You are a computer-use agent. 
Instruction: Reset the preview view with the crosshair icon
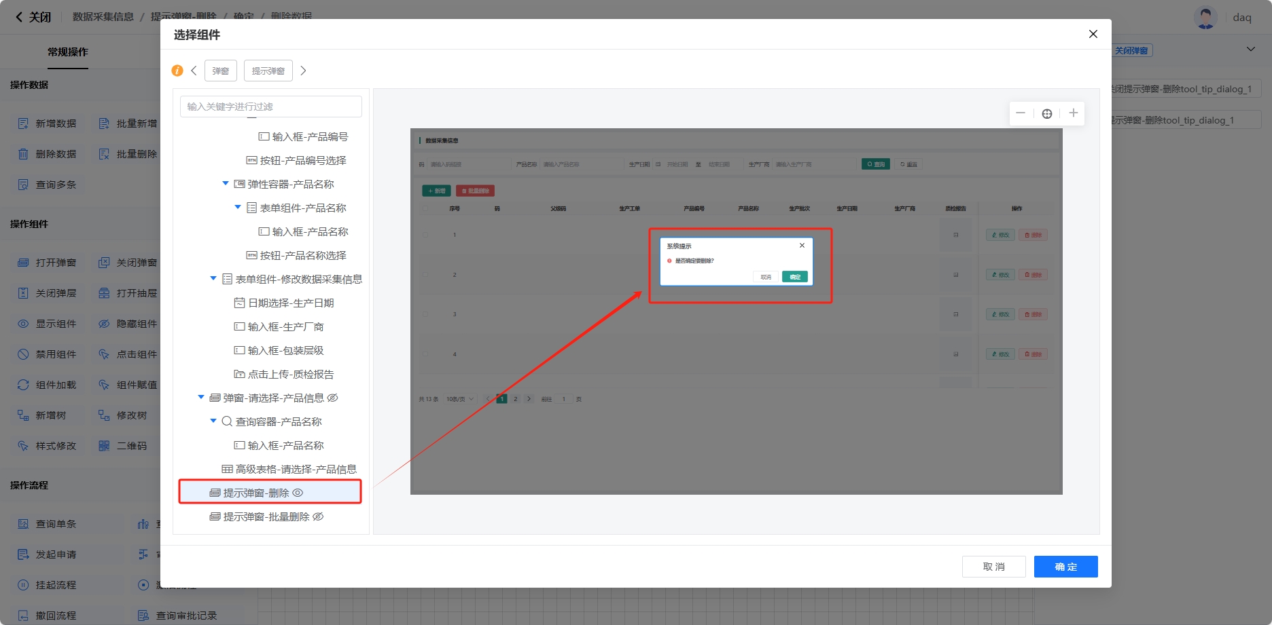pyautogui.click(x=1047, y=113)
